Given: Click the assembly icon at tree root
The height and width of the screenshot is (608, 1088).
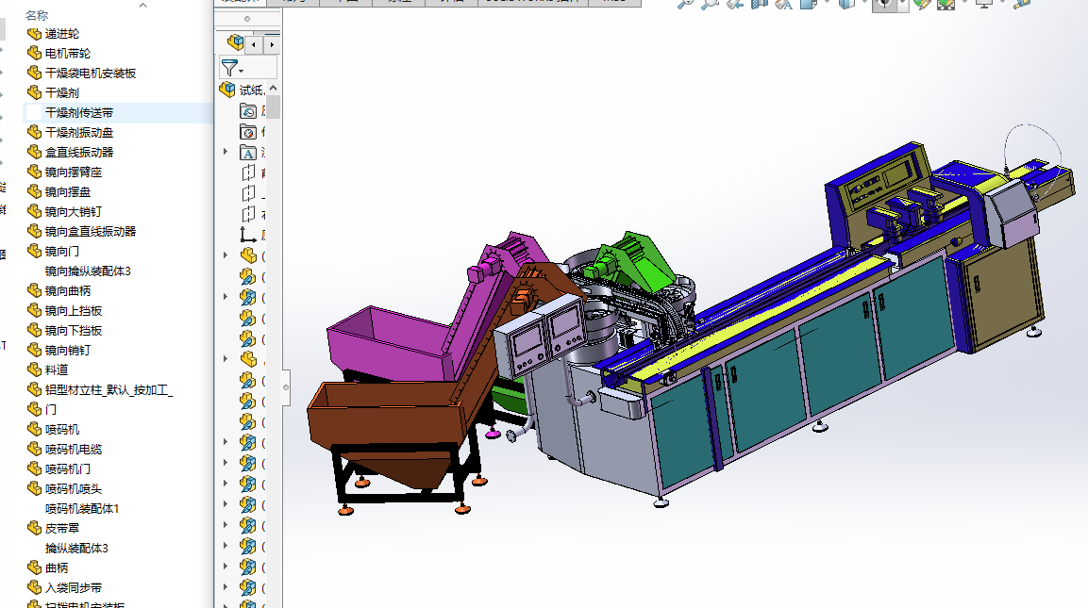Looking at the screenshot, I should pos(227,90).
